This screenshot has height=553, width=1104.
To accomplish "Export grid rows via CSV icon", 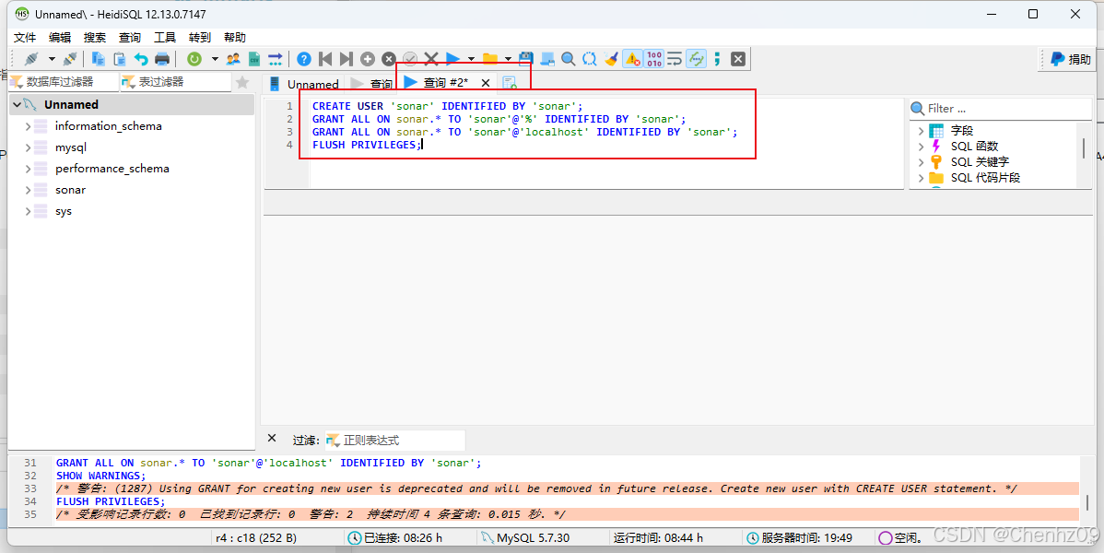I will [x=254, y=59].
